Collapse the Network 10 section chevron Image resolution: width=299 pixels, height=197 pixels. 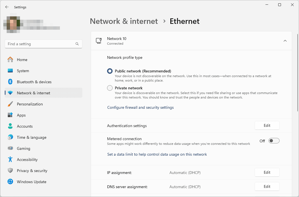click(285, 41)
